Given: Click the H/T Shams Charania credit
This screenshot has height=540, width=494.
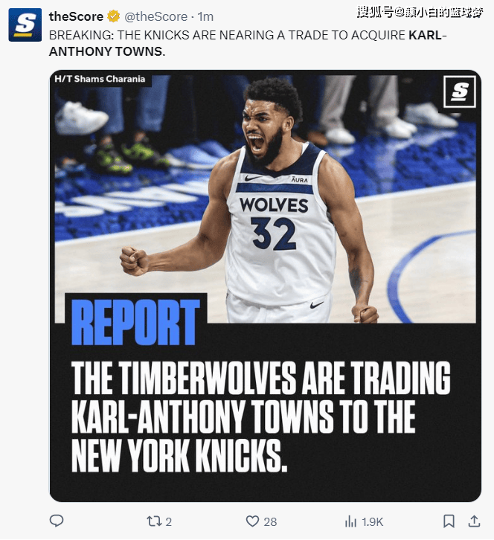Looking at the screenshot, I should pos(100,79).
